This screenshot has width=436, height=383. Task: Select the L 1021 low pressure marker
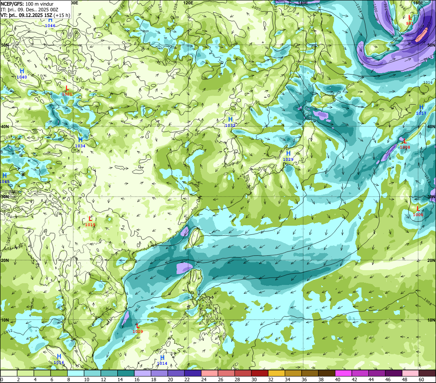[x=67, y=91]
